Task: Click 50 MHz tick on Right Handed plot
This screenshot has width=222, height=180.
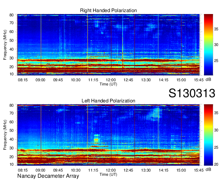Action: tap(11, 40)
